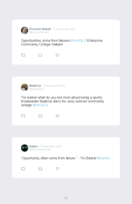
Task: Open #thensls hashtag in Adam's tweet
Action: 104,158
